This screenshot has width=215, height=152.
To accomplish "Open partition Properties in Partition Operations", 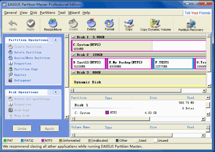I will 20,63.
